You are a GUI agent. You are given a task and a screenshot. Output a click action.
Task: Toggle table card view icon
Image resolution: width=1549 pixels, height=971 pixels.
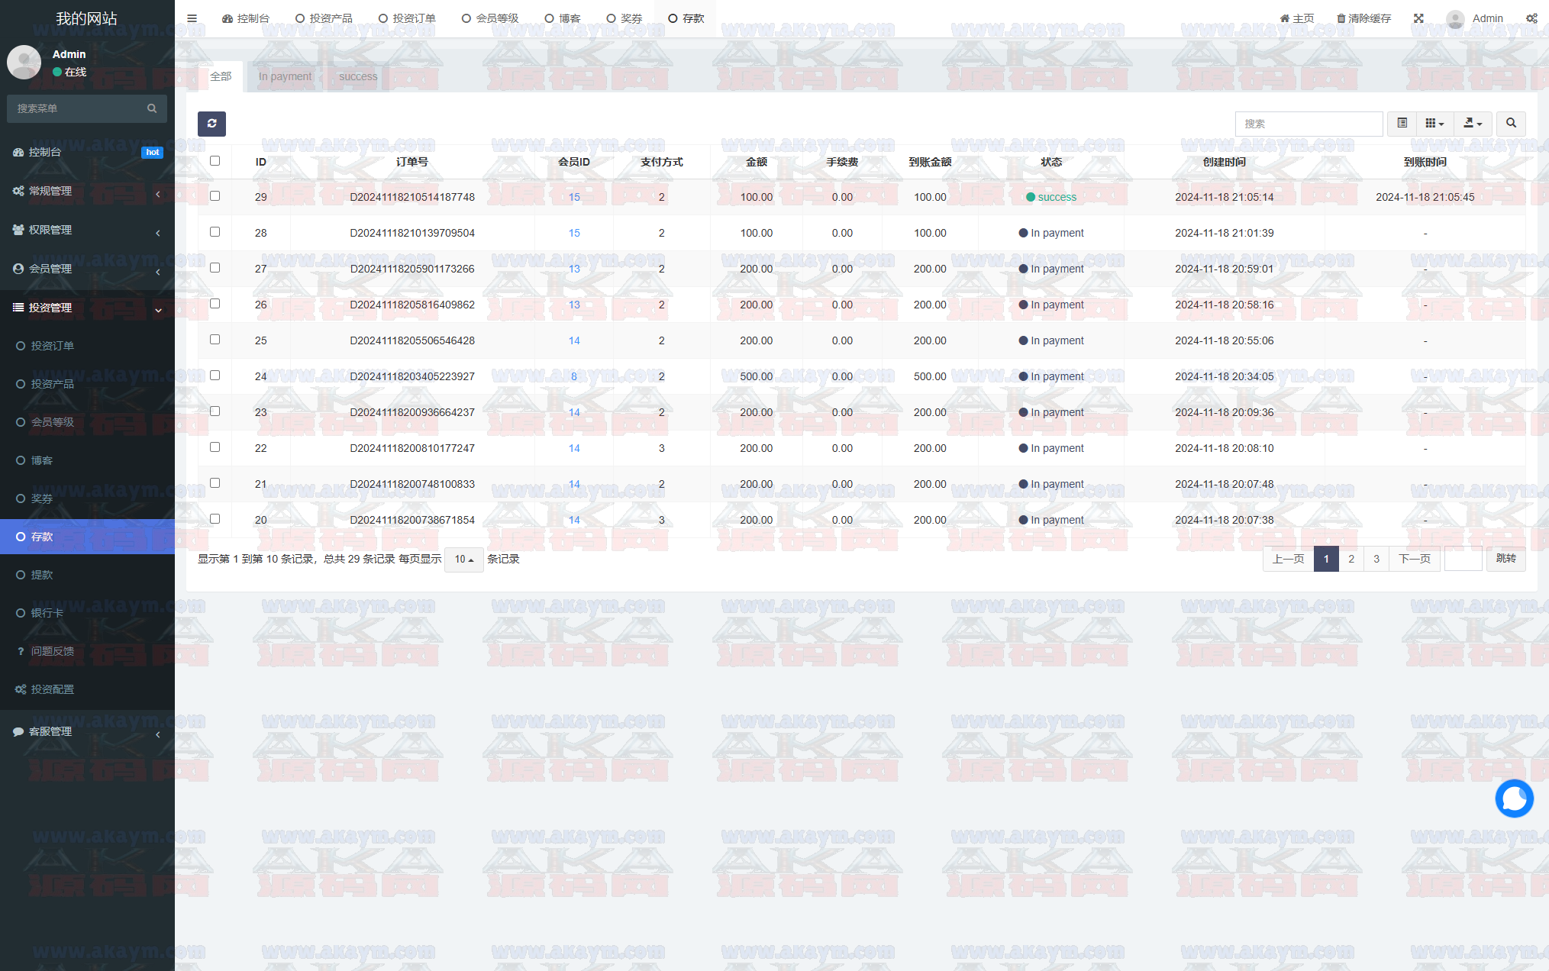1402,123
